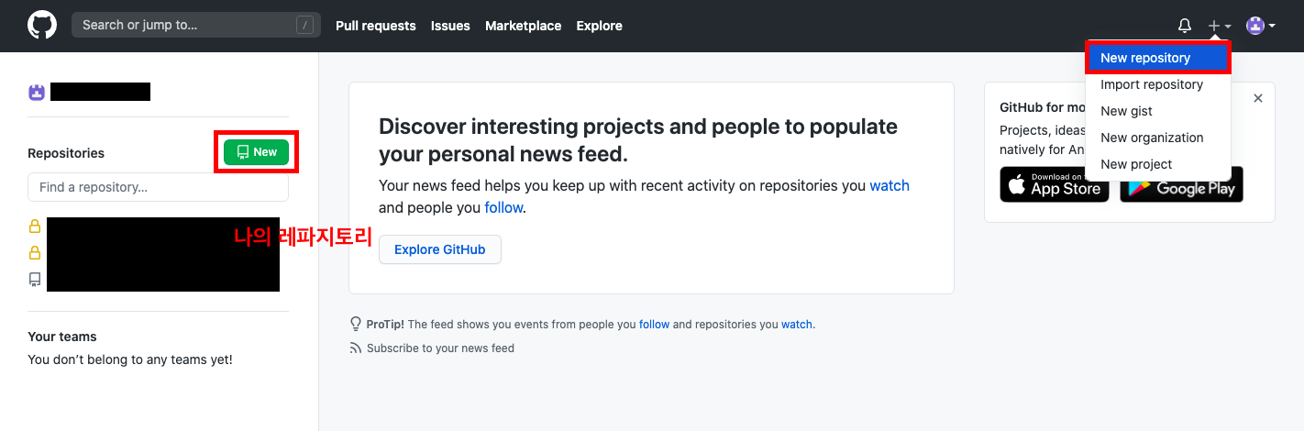Click the first private repository lock icon

pyautogui.click(x=35, y=227)
